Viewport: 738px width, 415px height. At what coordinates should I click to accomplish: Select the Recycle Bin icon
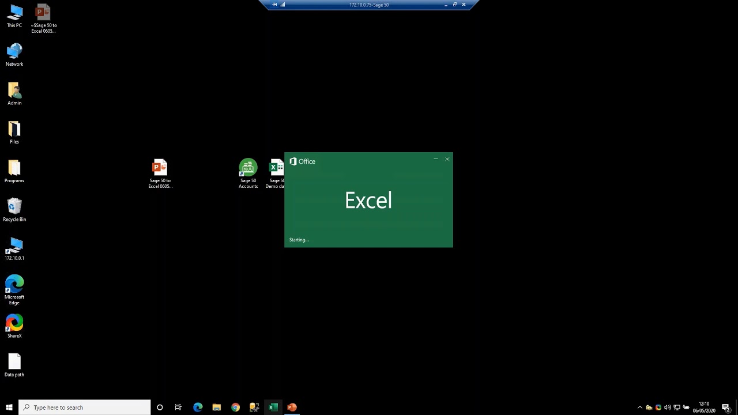click(x=14, y=210)
